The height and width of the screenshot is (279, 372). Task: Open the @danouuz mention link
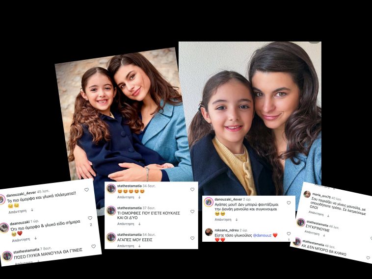[262, 235]
